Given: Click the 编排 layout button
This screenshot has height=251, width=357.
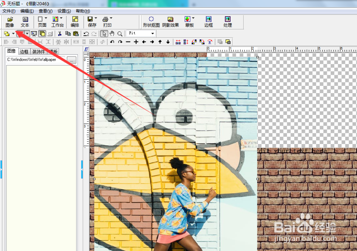Looking at the screenshot, I should (x=75, y=22).
